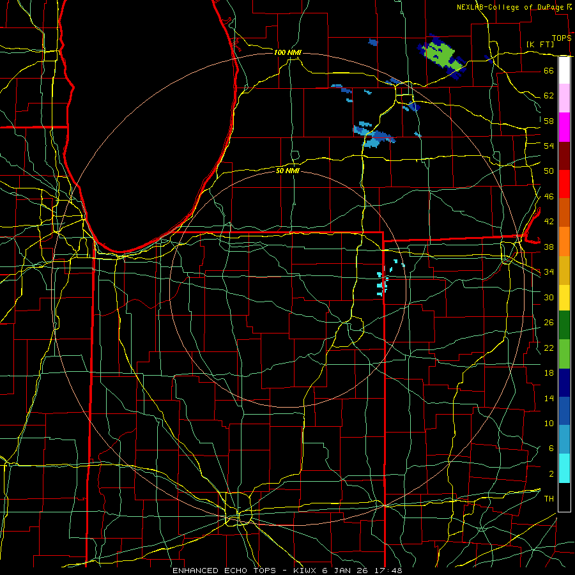Select the "[K FT]" units label
Viewport: 575px width, 575px height.
click(540, 44)
